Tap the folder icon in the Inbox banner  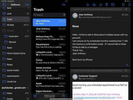click(x=126, y=71)
